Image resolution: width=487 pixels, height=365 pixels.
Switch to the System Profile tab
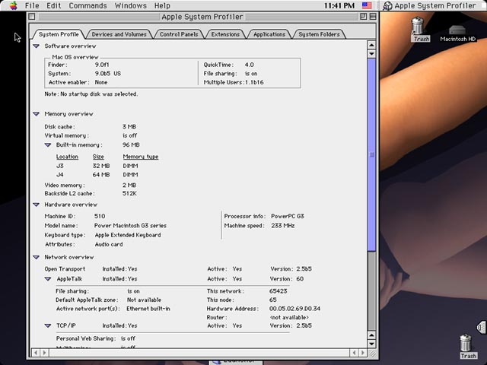[x=59, y=34]
